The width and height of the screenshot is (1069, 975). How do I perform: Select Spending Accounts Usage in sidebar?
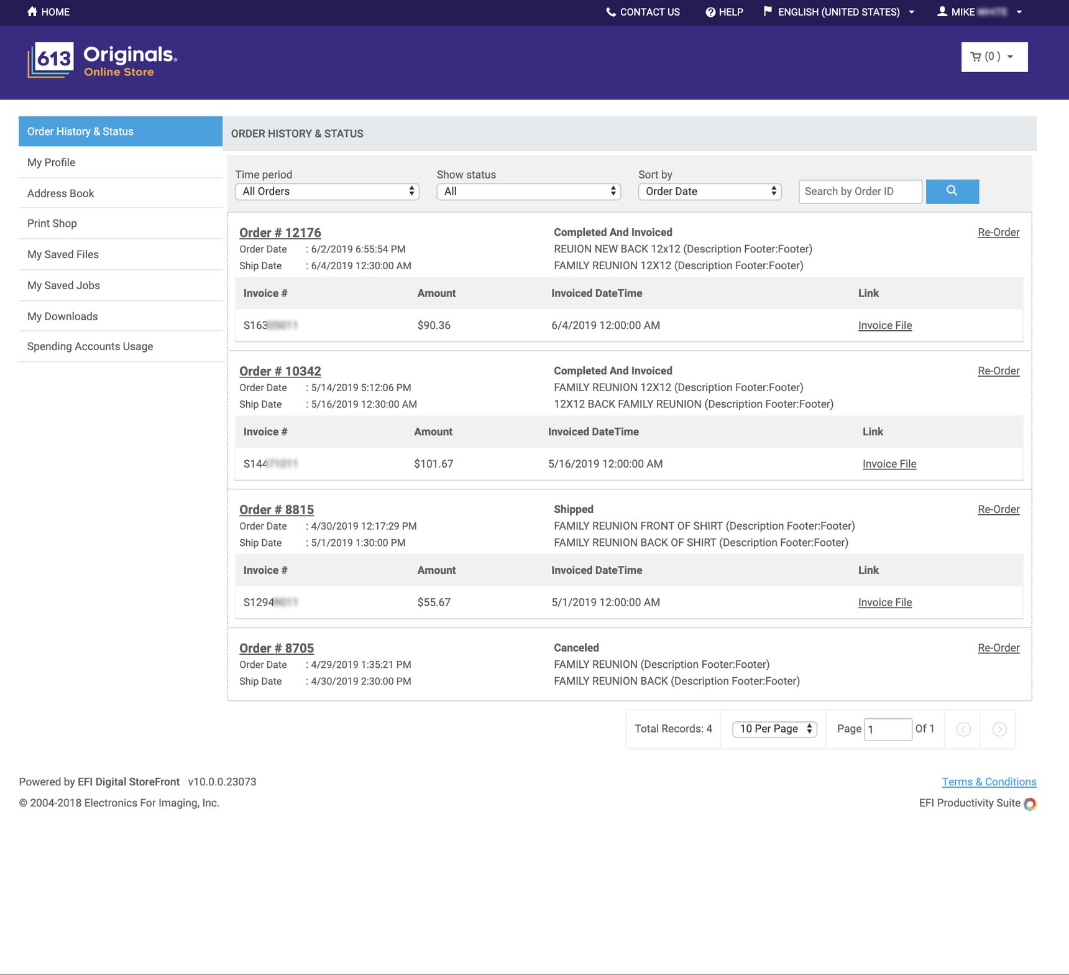tap(90, 346)
